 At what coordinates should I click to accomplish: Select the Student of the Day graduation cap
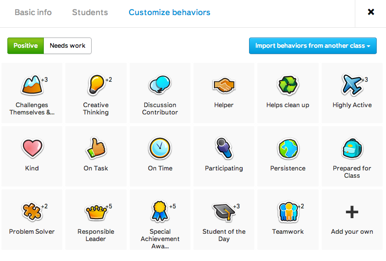click(224, 211)
